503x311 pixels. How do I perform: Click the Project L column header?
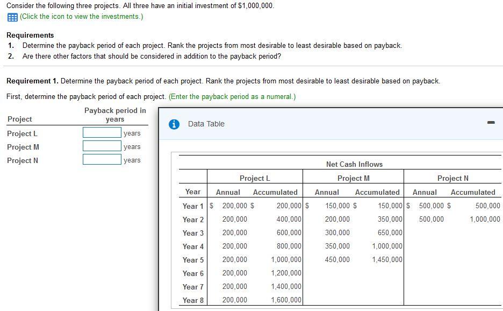click(254, 178)
